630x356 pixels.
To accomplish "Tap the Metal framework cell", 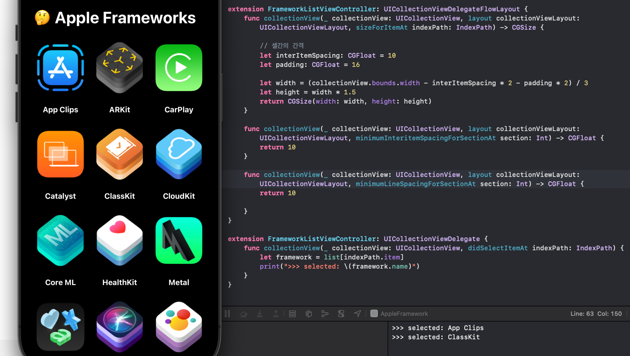I will tap(179, 251).
